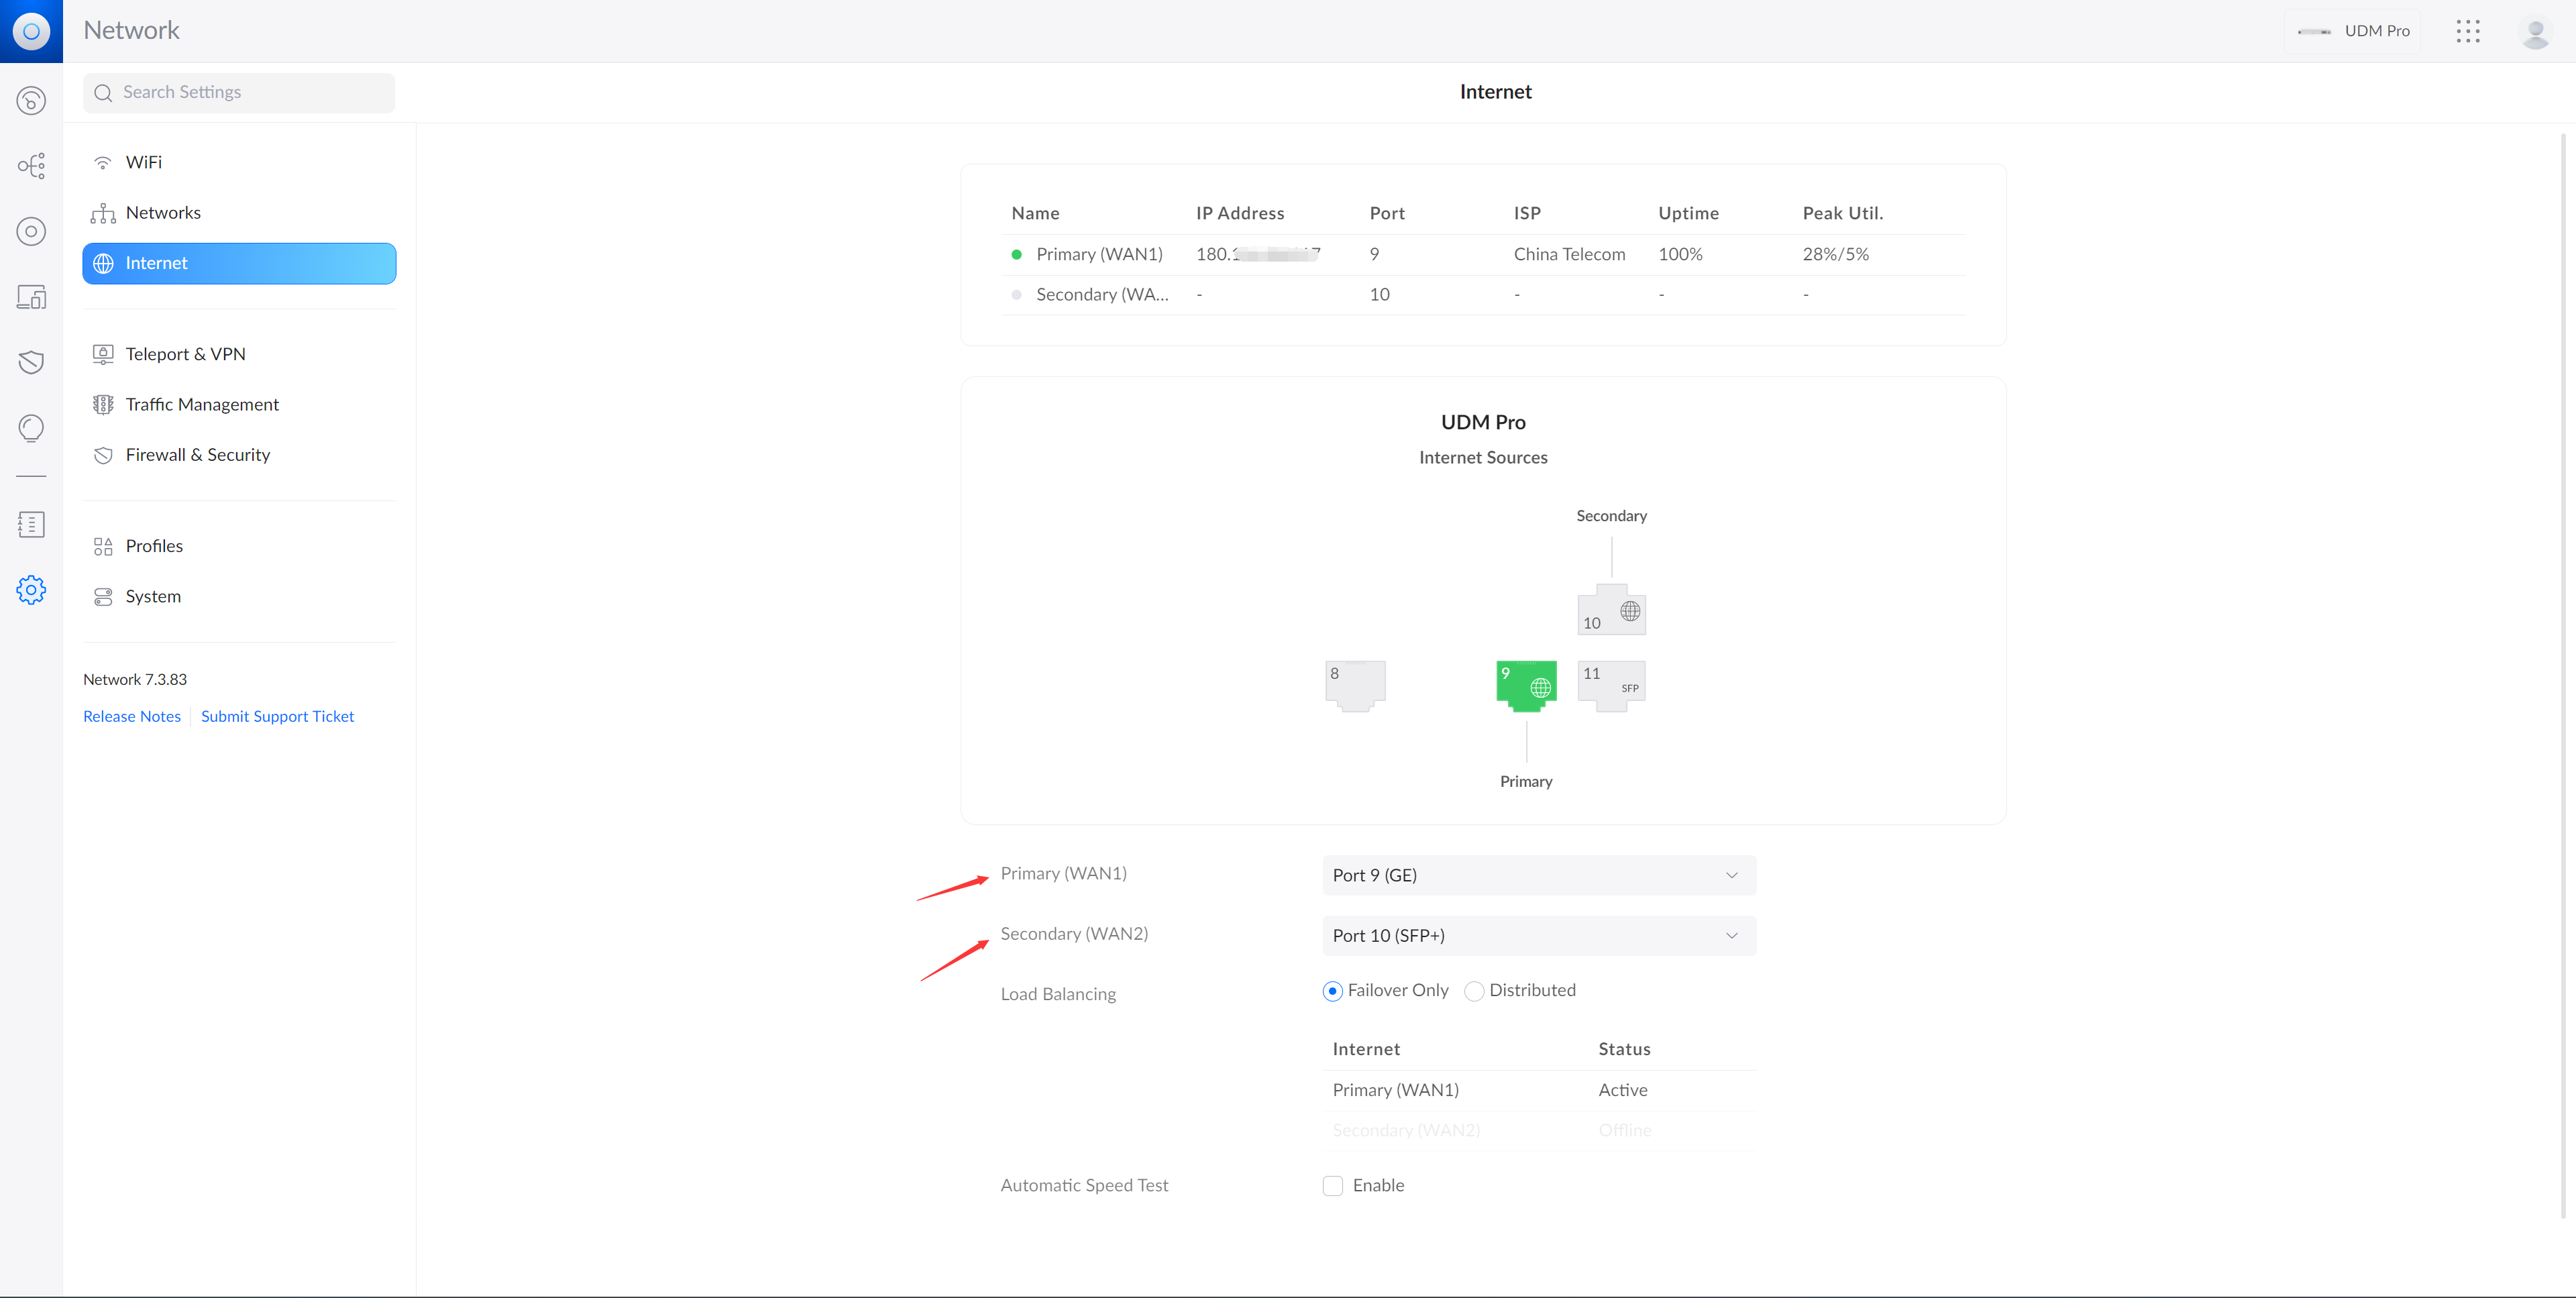Screen dimensions: 2576x1298
Task: Open the apps grid icon
Action: 2467,31
